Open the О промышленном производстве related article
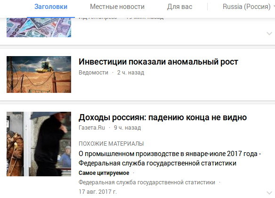 coord(170,158)
